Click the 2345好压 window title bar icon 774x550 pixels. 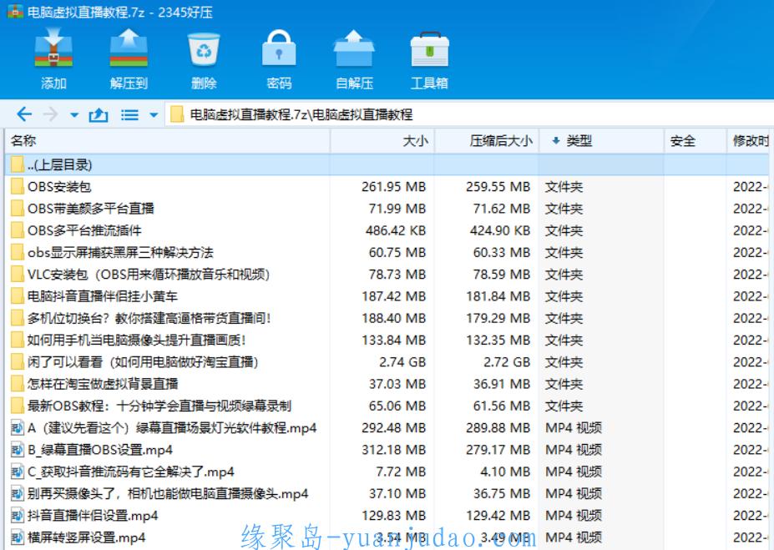(15, 12)
